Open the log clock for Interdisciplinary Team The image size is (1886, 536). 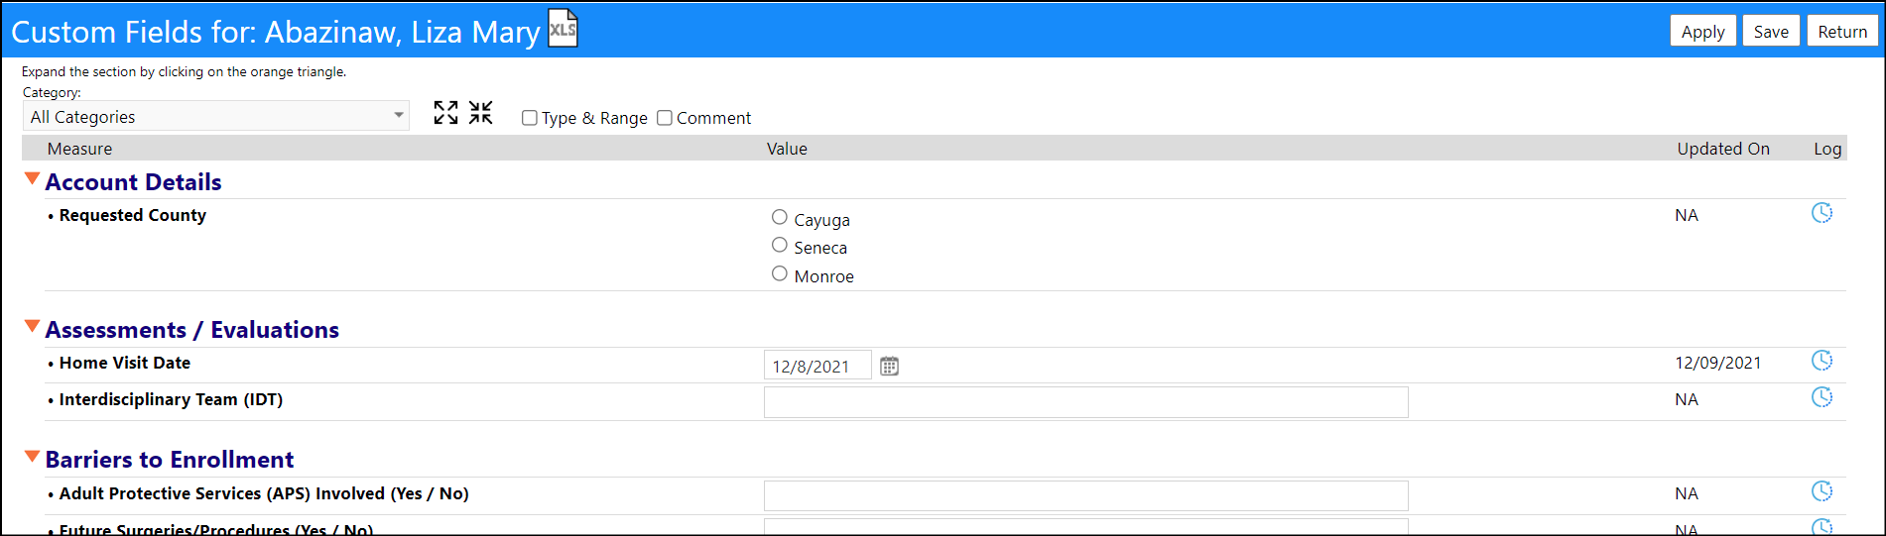click(x=1822, y=397)
